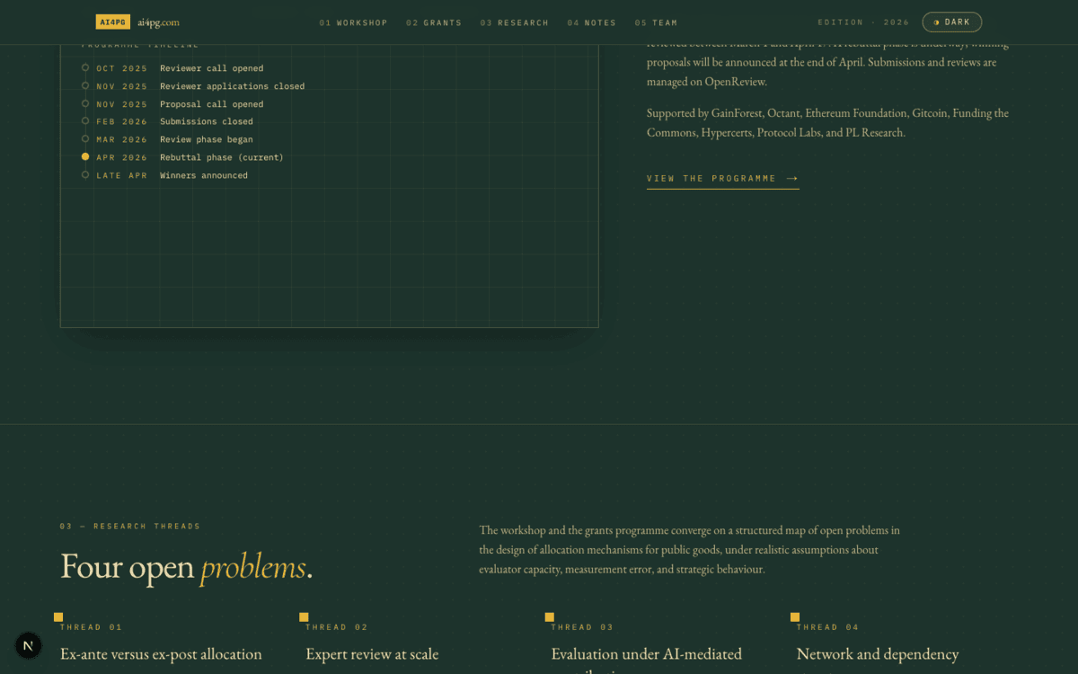Image resolution: width=1078 pixels, height=674 pixels.
Task: Click the yellow square above Thread 02
Action: [304, 617]
